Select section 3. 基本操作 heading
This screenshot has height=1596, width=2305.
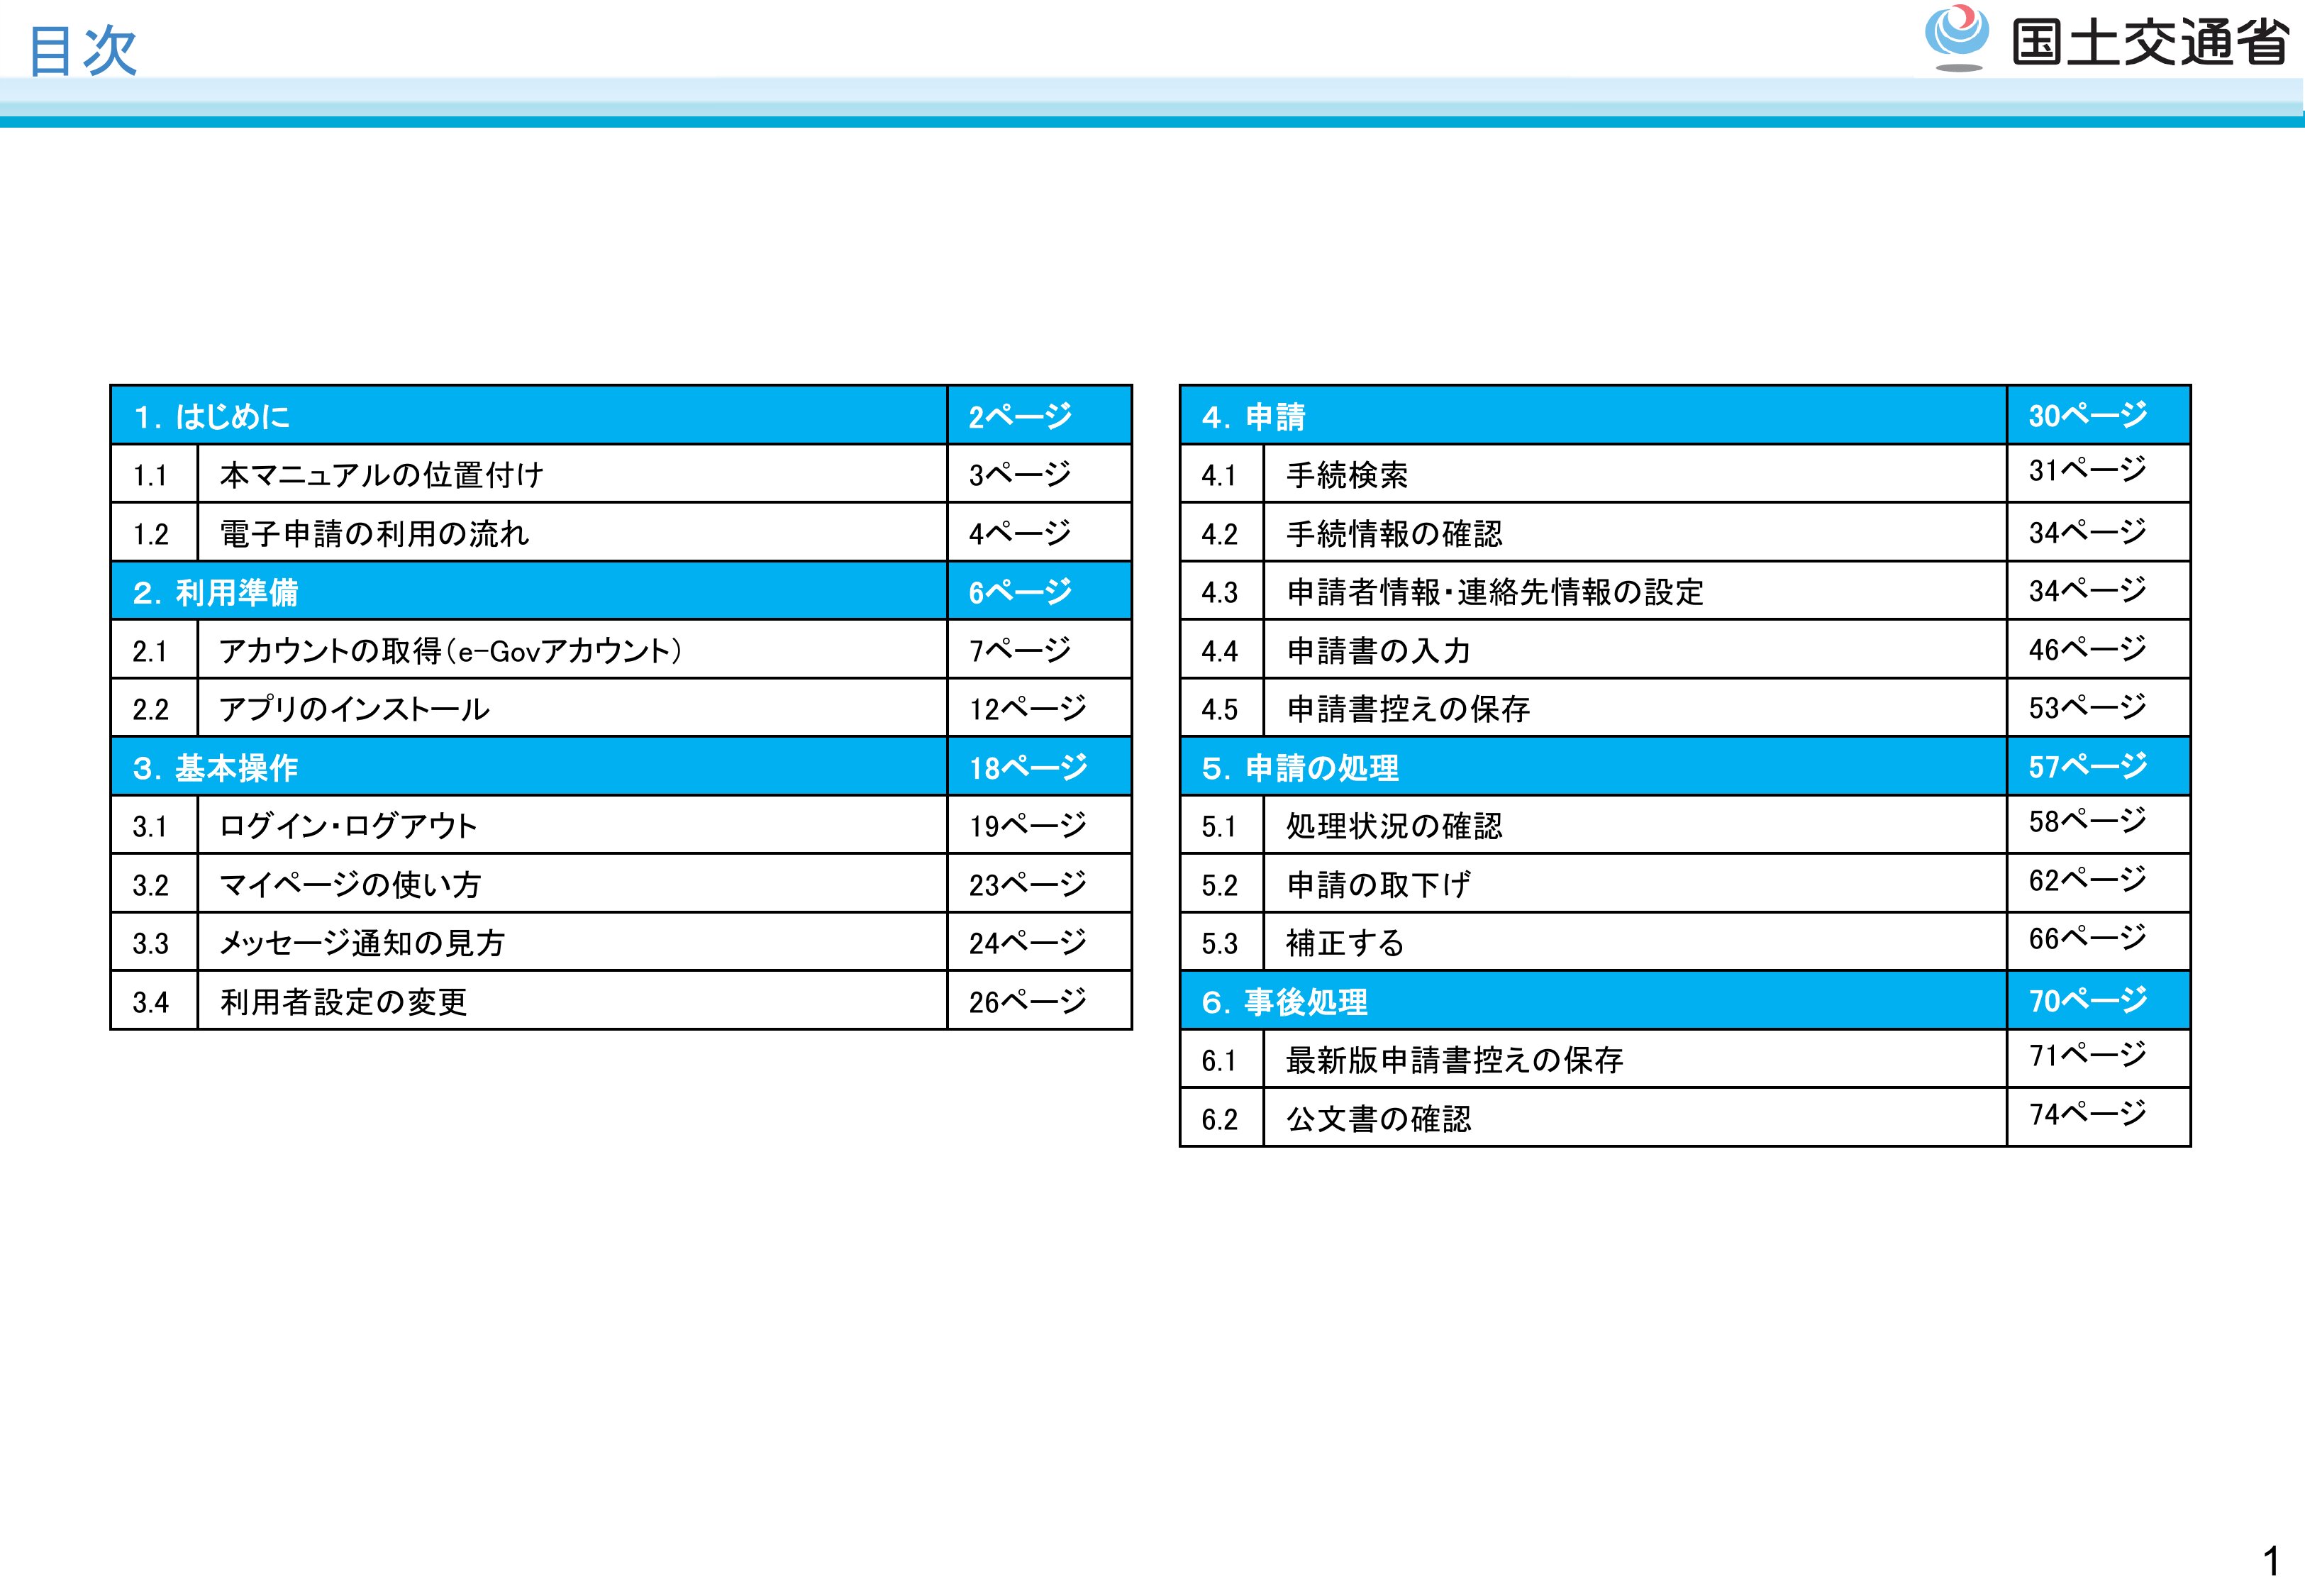click(216, 768)
